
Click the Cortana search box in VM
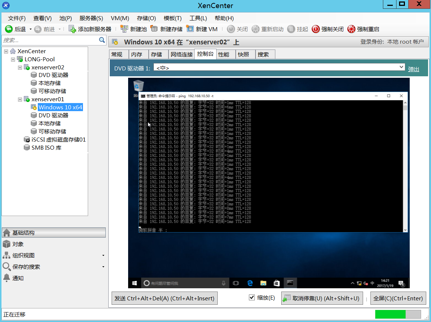[x=185, y=283]
